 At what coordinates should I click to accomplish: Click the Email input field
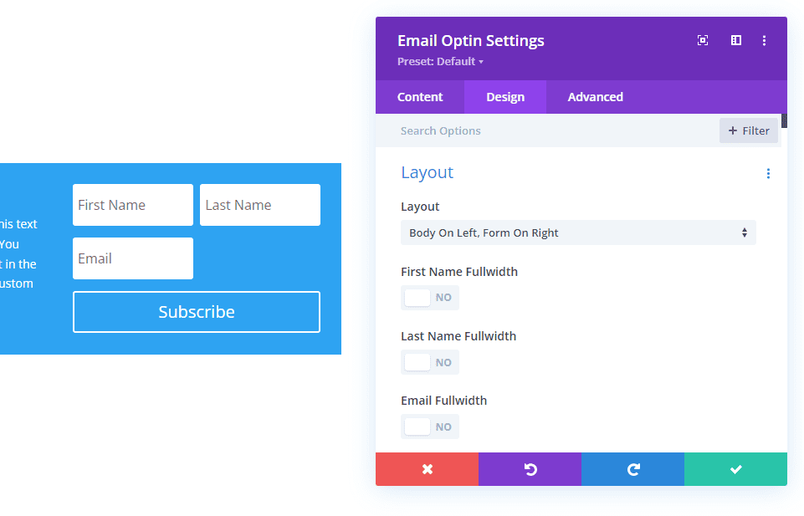(132, 258)
